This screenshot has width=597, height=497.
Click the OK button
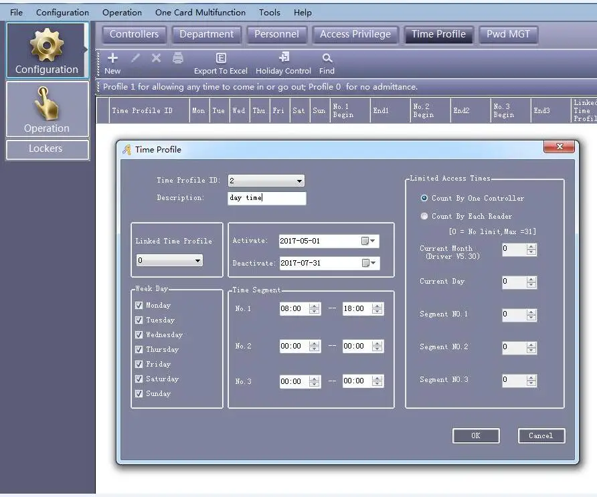[x=476, y=435]
